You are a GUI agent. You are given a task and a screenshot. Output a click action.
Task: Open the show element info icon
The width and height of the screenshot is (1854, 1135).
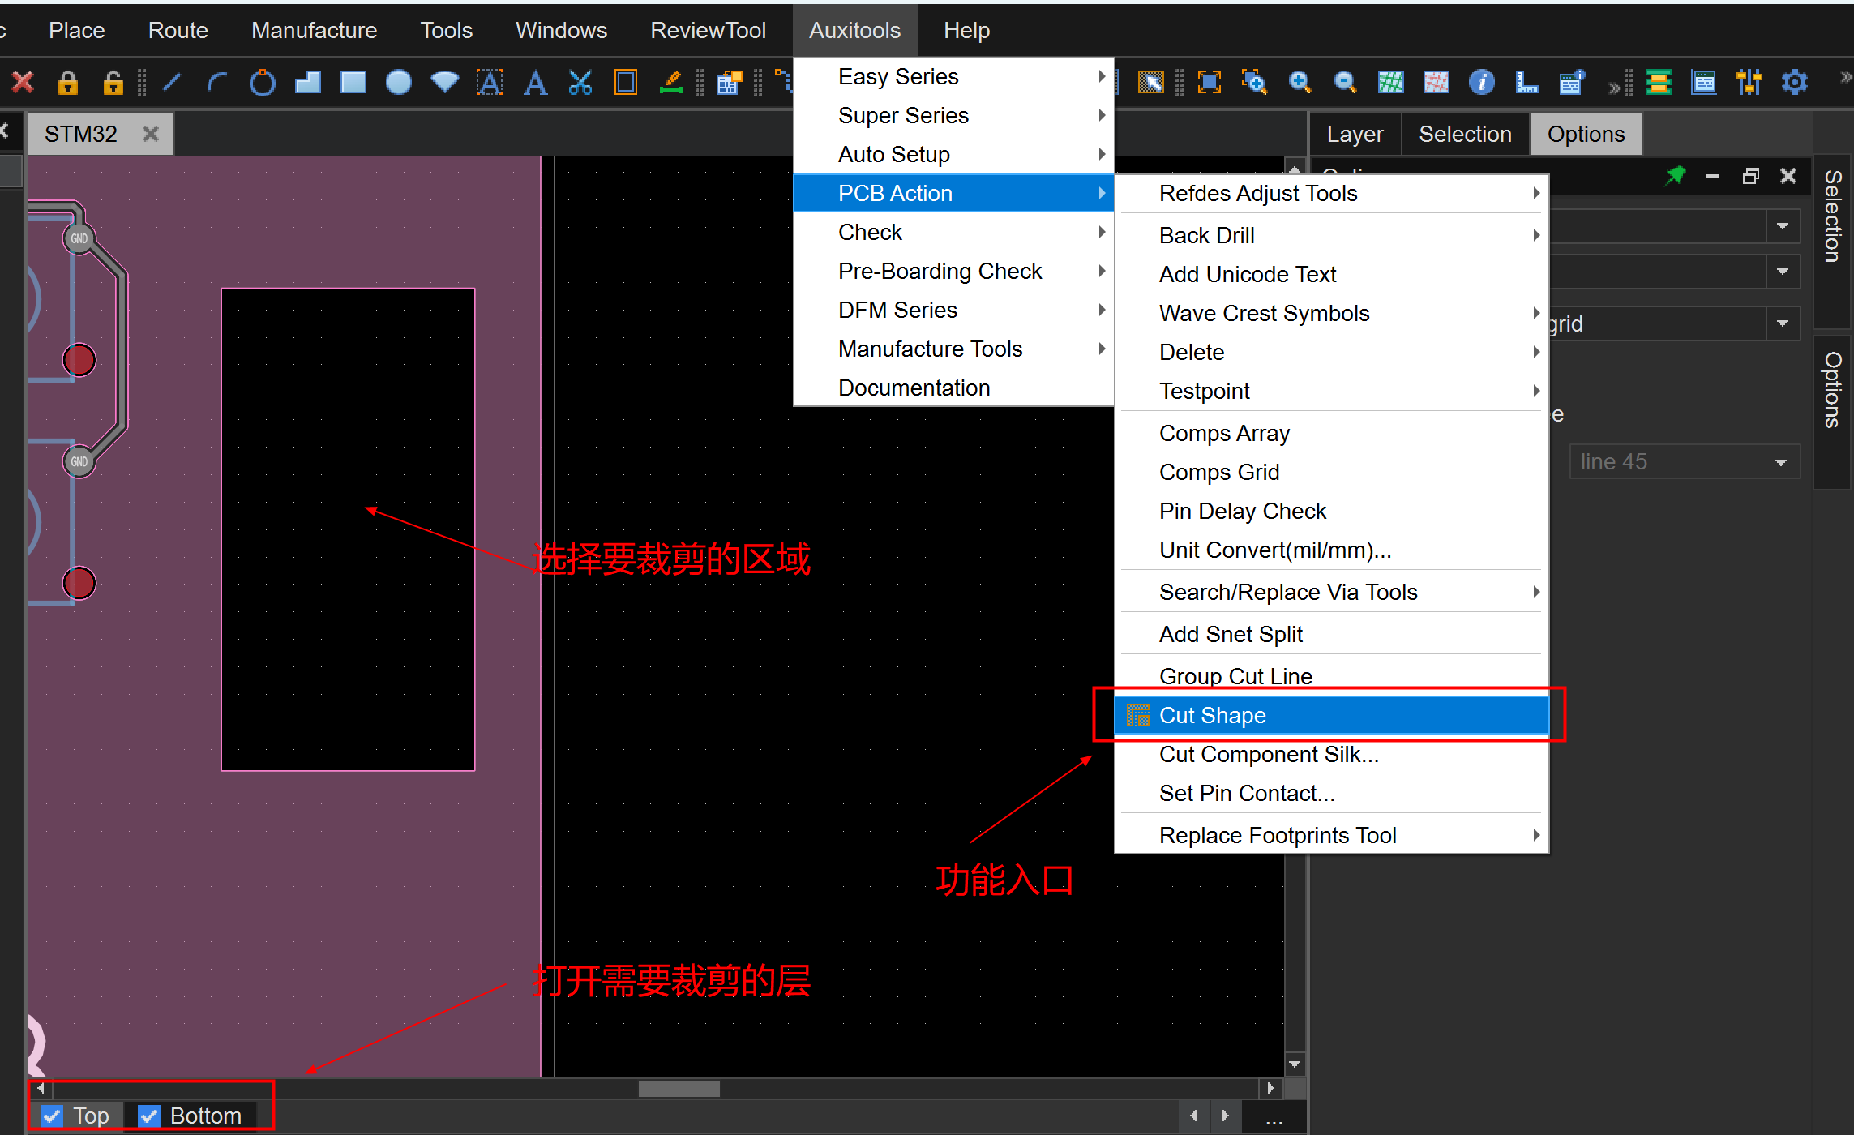coord(1481,83)
